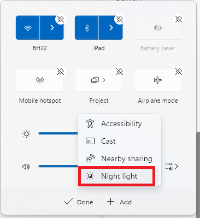Toggle Wi-Fi on or off
Viewport: 200px width, 218px height.
pos(28,28)
